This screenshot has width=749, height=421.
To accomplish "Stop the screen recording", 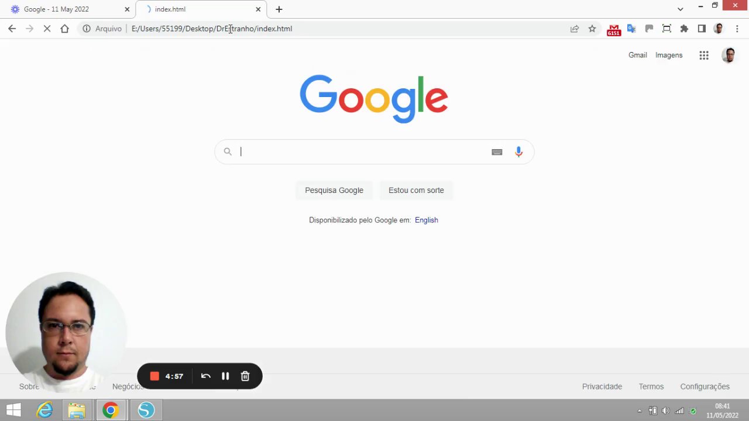I will point(154,376).
